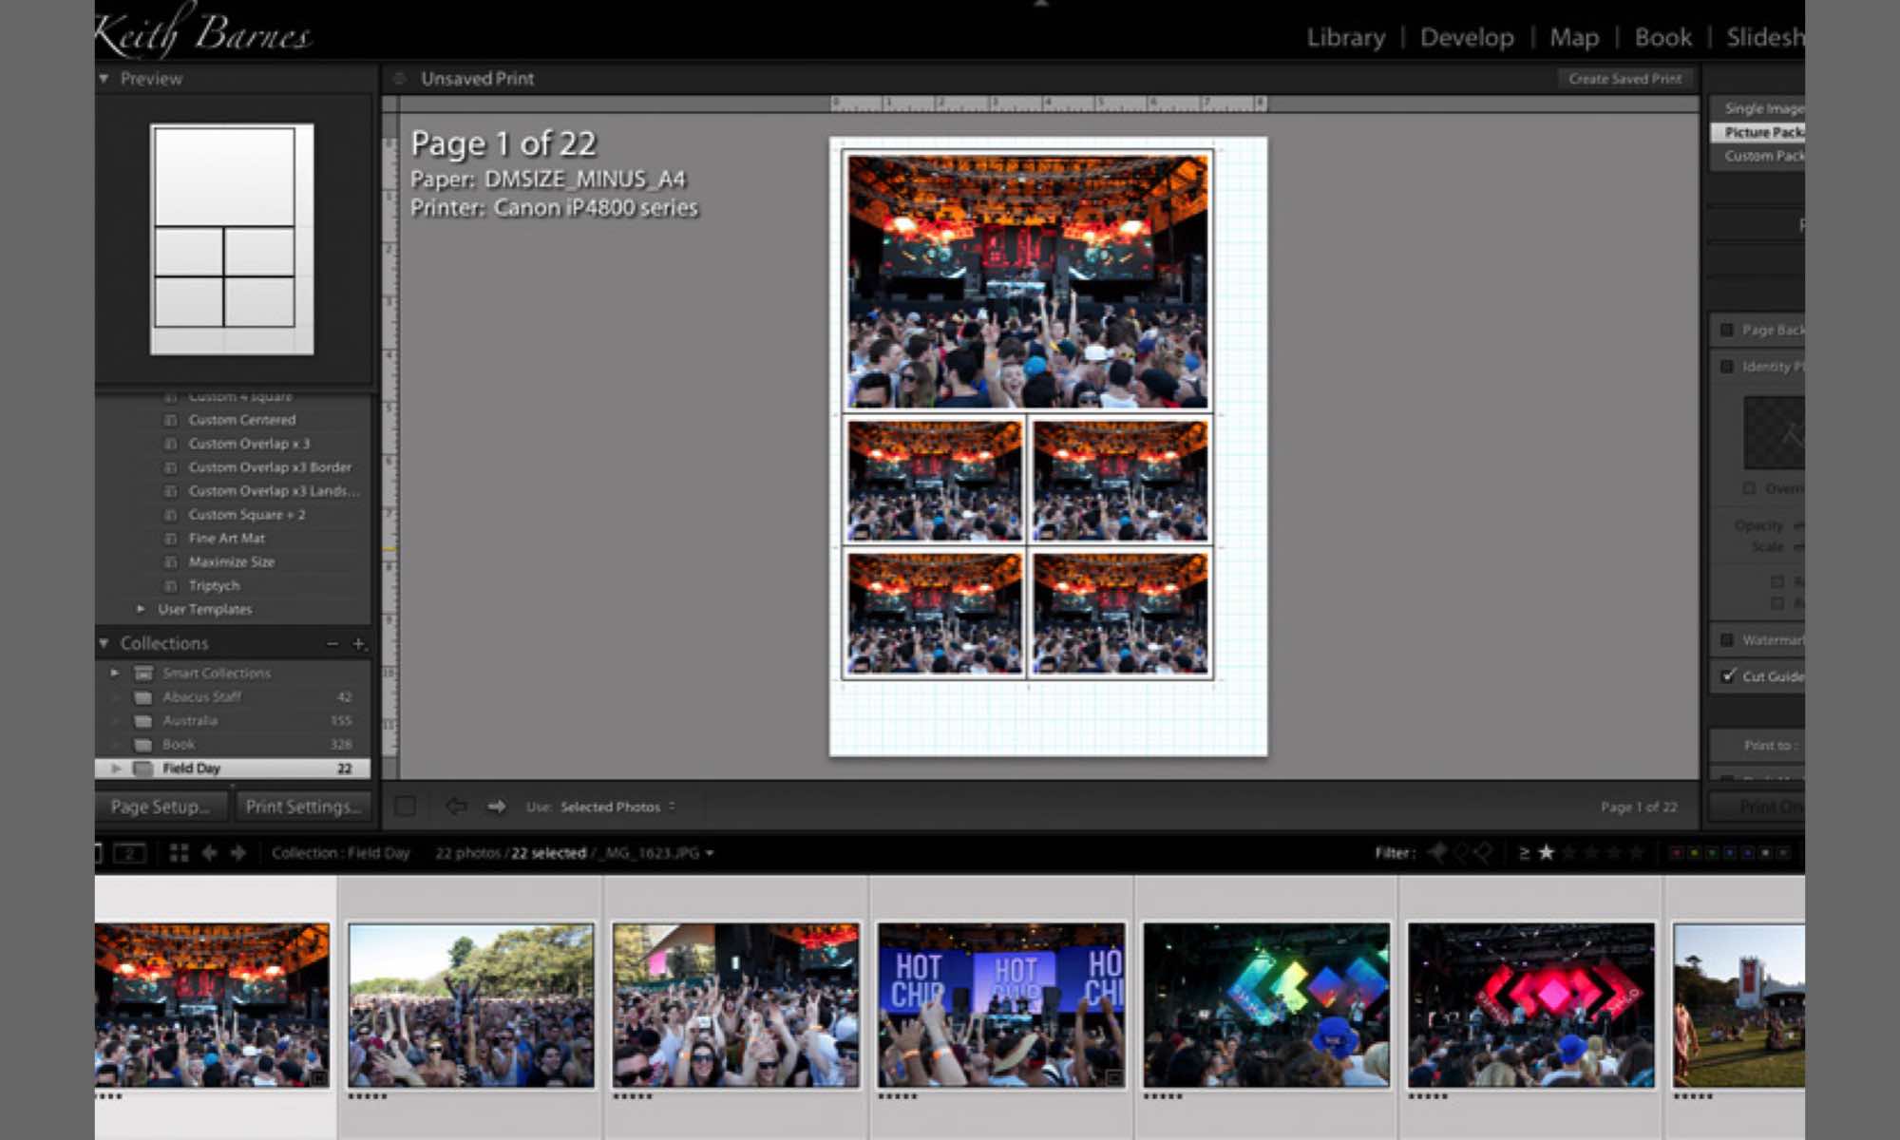Toggle the Override Color checkbox
Screen dimensions: 1900x1140
1749,488
